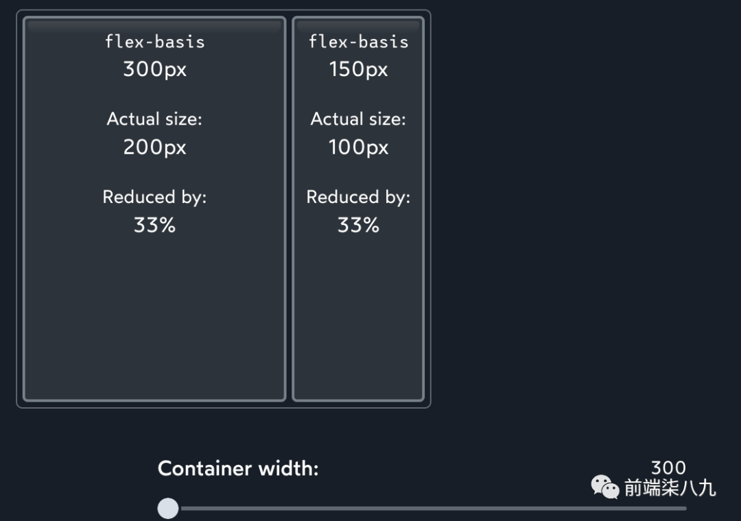The image size is (741, 521).
Task: Click the "Container width:" label
Action: 238,469
